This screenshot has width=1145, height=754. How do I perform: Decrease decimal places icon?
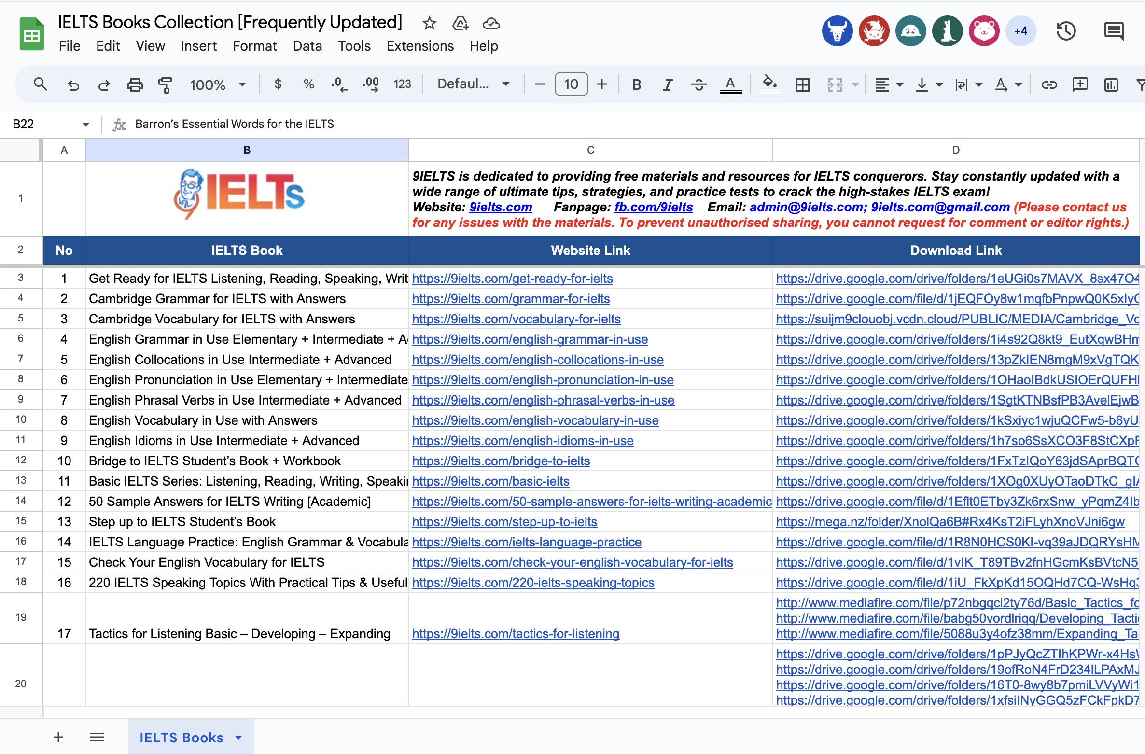point(339,84)
